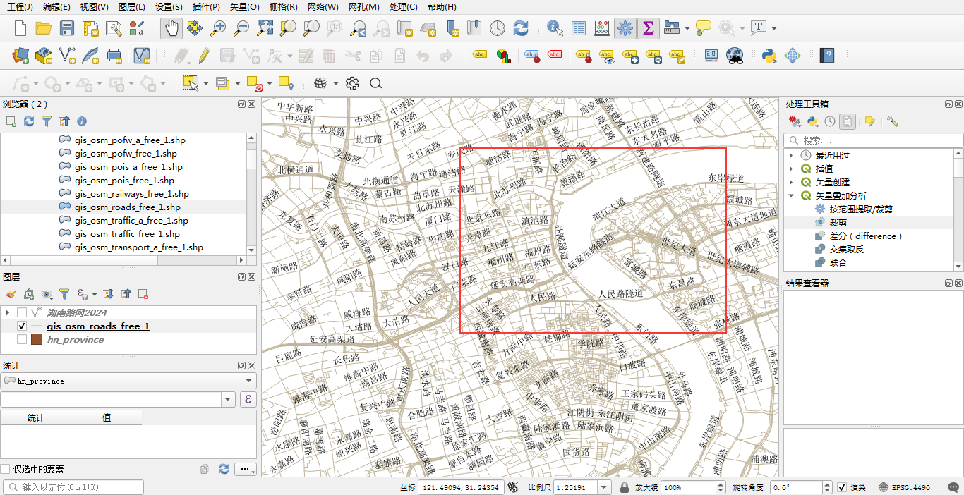The image size is (964, 495).
Task: Click the statistics options ellipsis button
Action: (246, 469)
